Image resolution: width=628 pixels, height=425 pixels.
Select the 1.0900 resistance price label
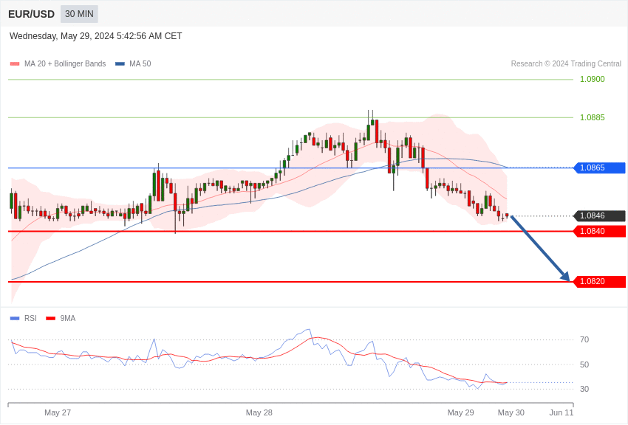593,79
